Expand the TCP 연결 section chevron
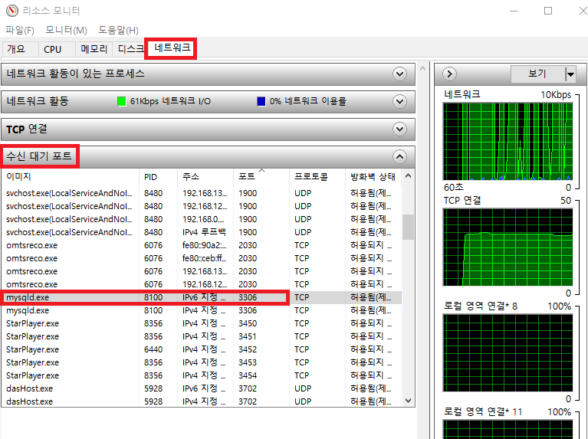 click(x=399, y=129)
